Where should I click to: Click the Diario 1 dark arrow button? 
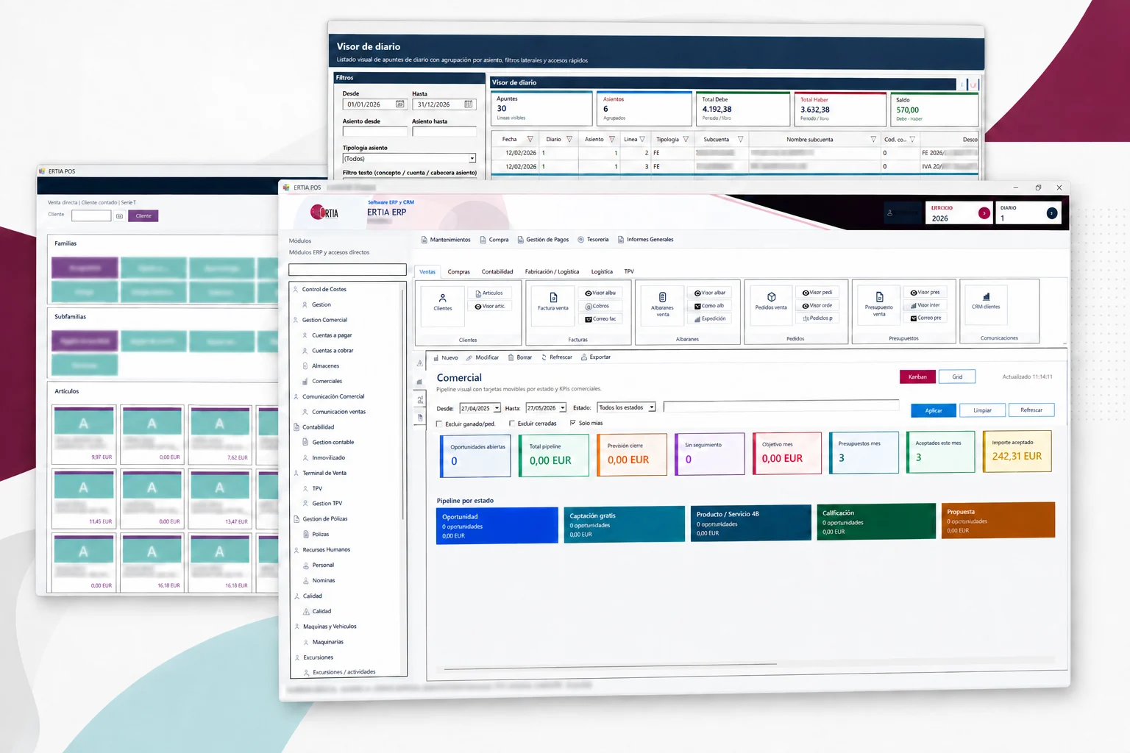click(1052, 213)
